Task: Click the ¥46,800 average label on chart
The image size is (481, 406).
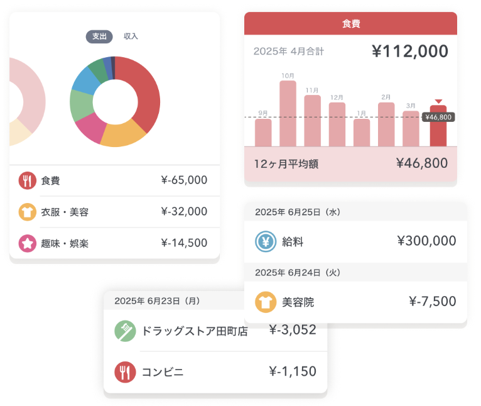Action: pos(438,117)
